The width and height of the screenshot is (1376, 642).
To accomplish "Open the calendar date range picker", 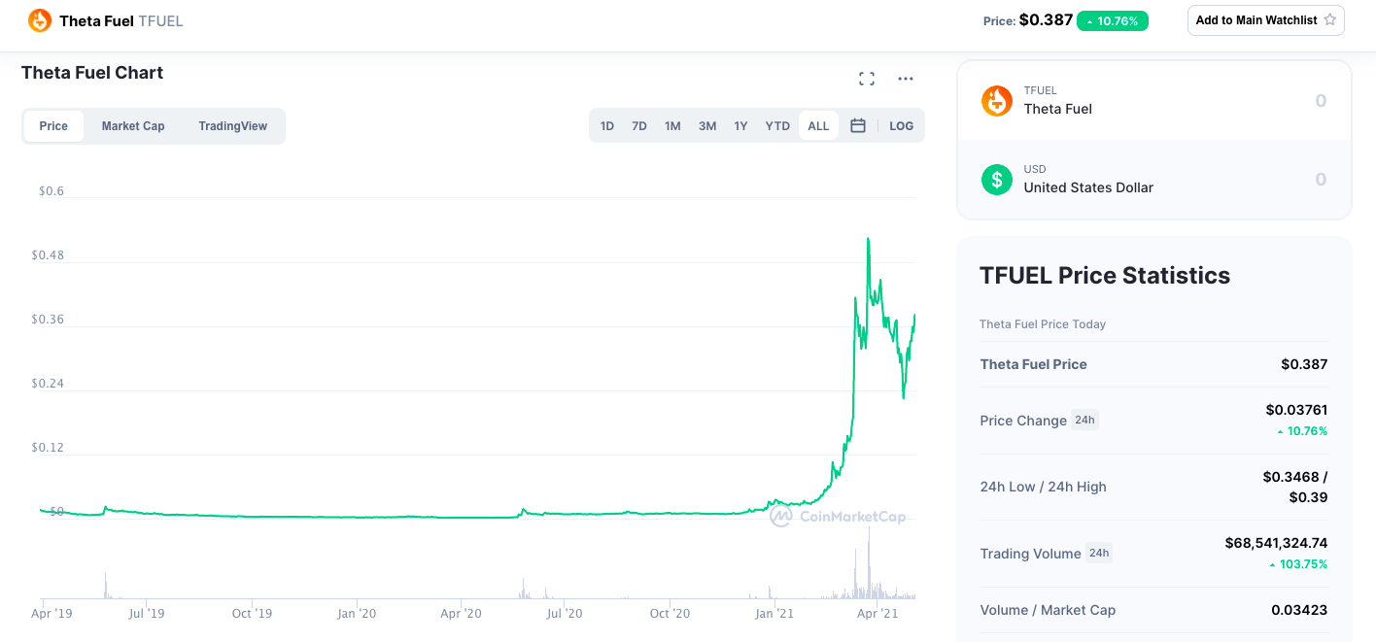I will (x=858, y=125).
